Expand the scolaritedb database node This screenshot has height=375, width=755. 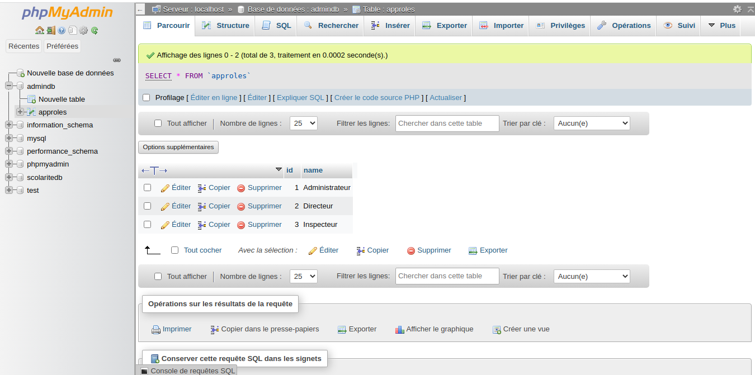pyautogui.click(x=9, y=177)
